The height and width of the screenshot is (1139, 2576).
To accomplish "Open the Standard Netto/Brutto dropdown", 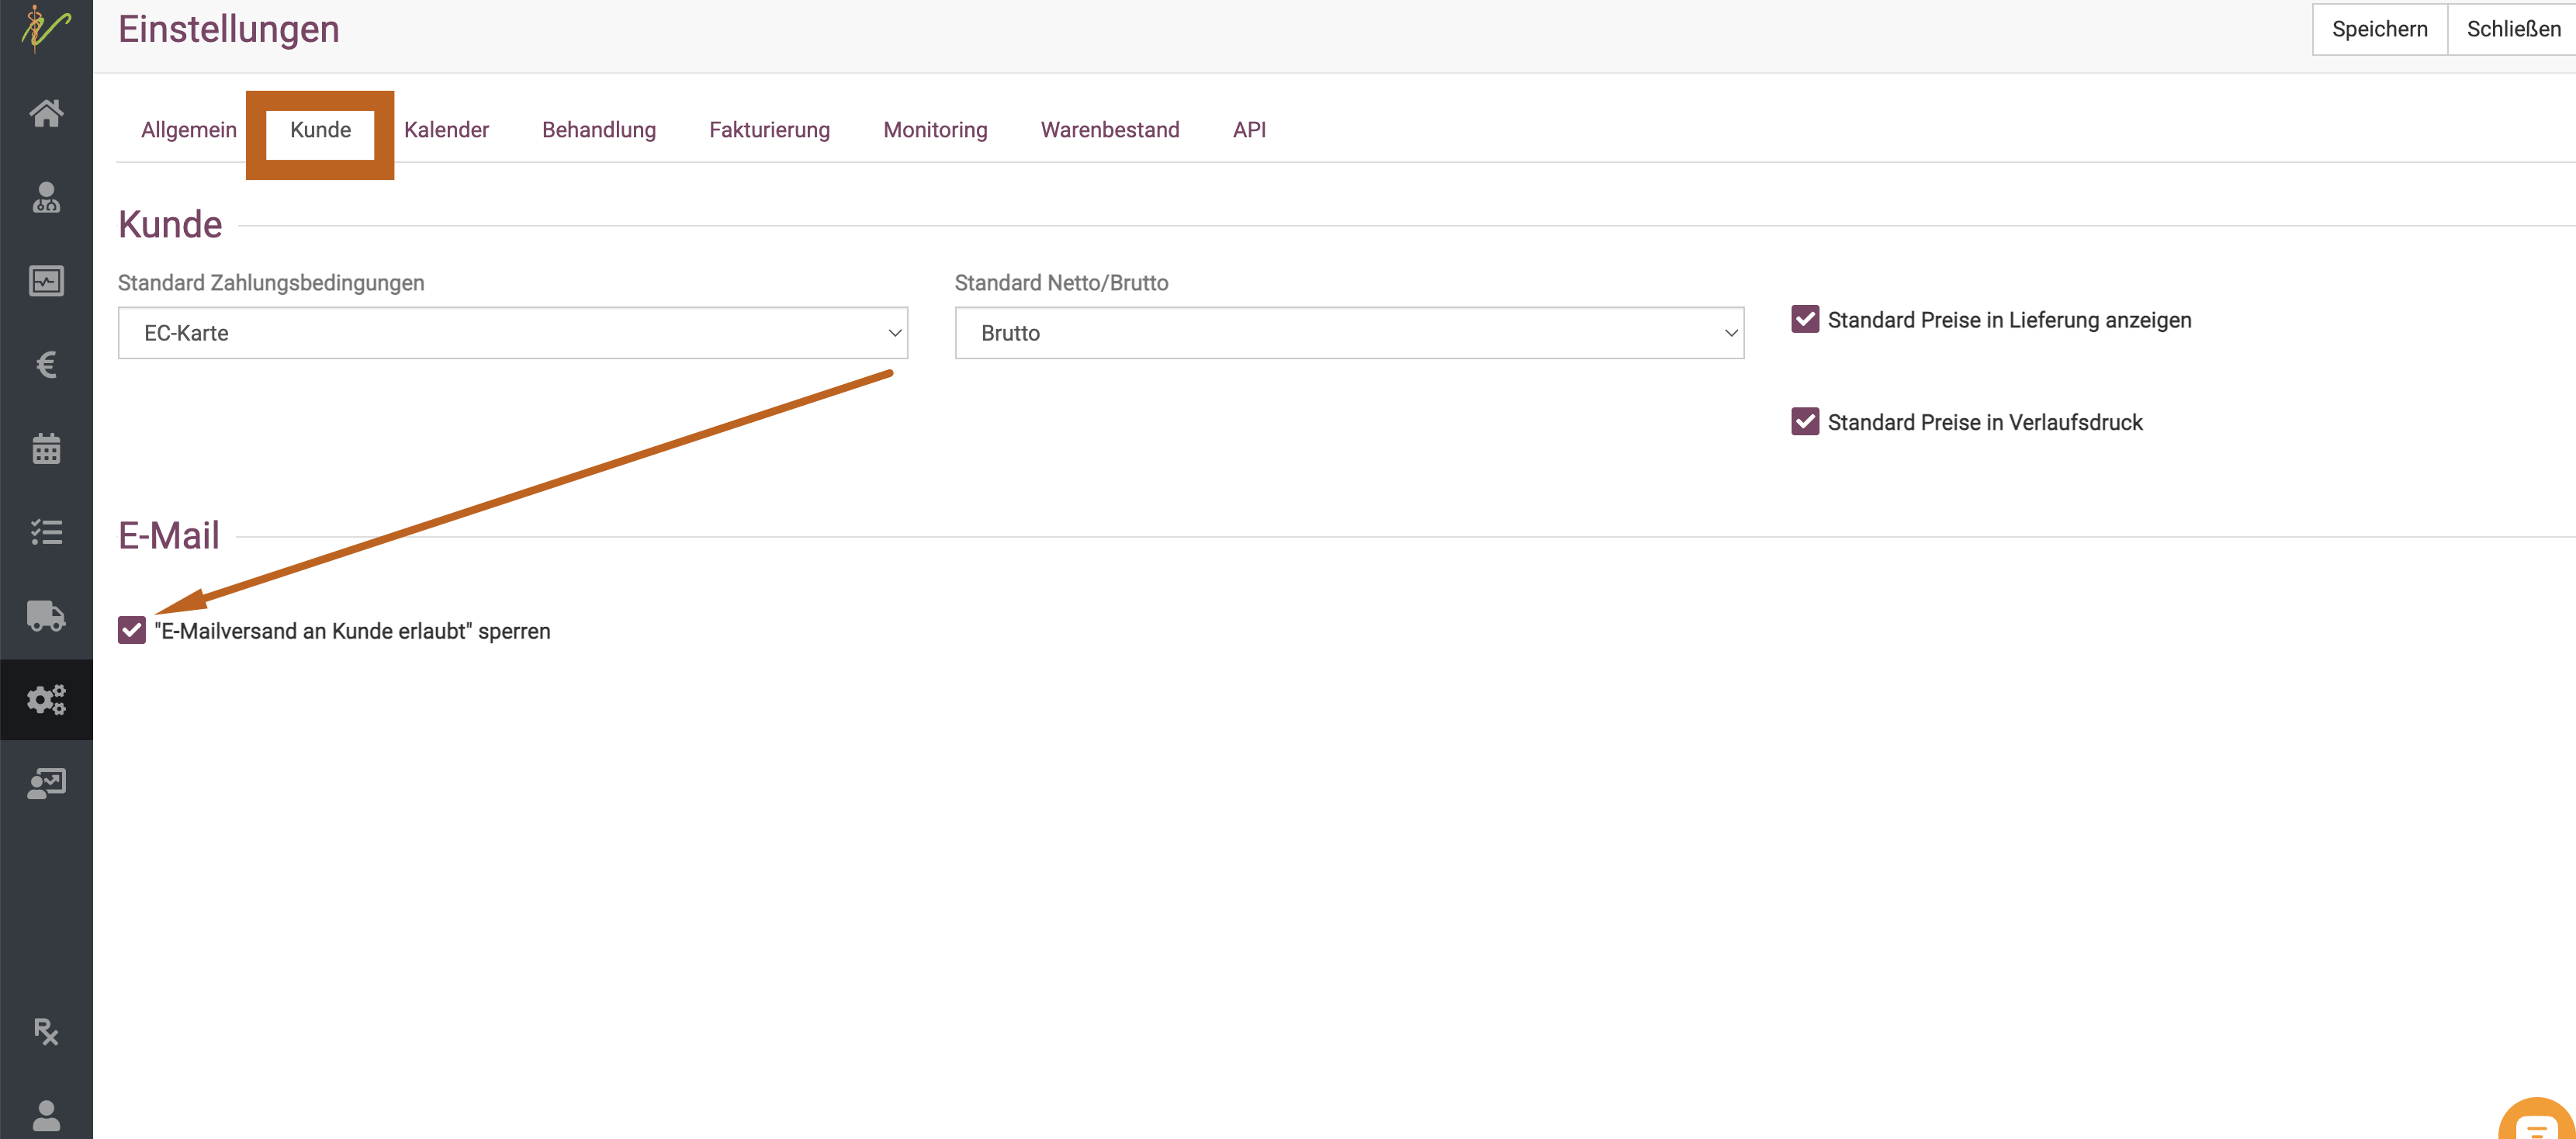I will coord(1348,333).
